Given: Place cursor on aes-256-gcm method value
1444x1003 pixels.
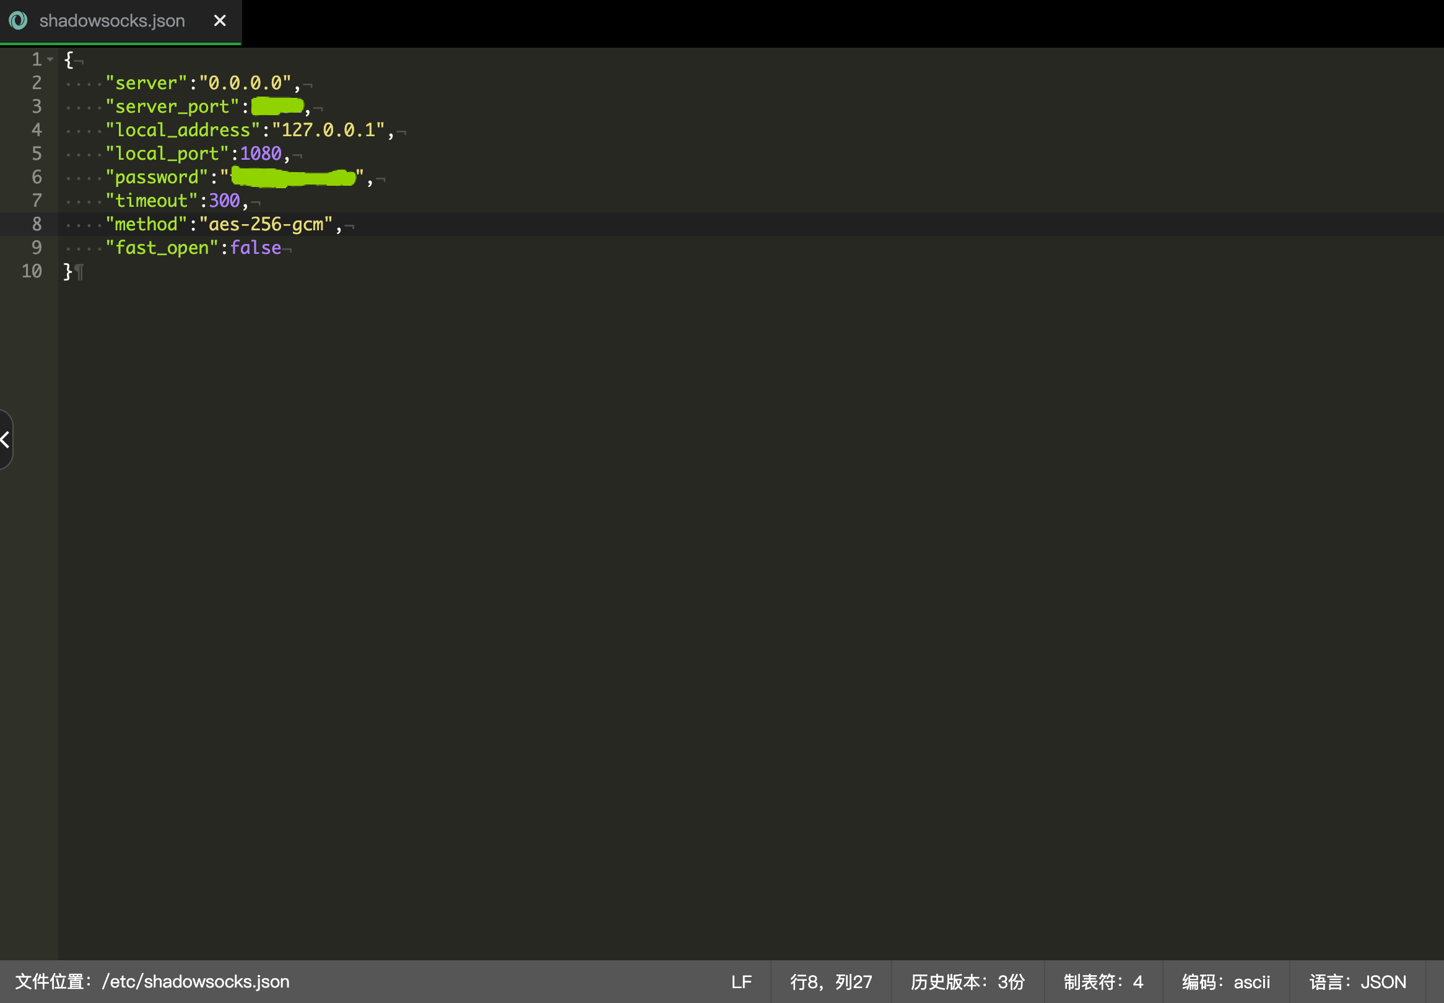Looking at the screenshot, I should pos(266,224).
